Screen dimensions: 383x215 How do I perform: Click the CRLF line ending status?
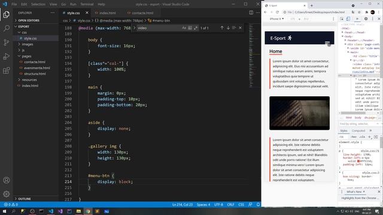tap(230, 204)
